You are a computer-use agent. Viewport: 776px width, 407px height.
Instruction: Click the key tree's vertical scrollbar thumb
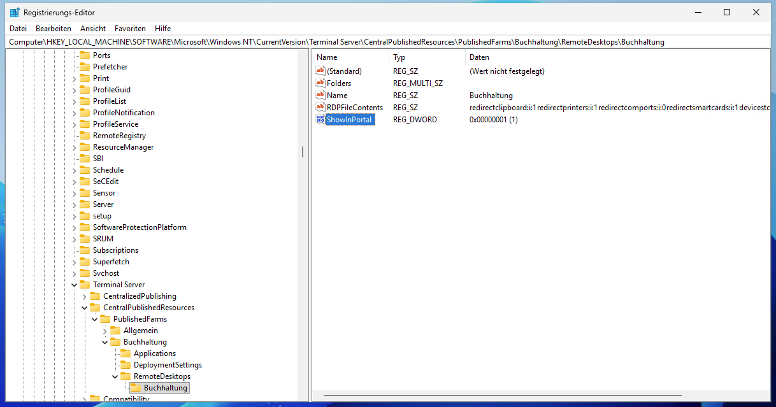tap(303, 152)
